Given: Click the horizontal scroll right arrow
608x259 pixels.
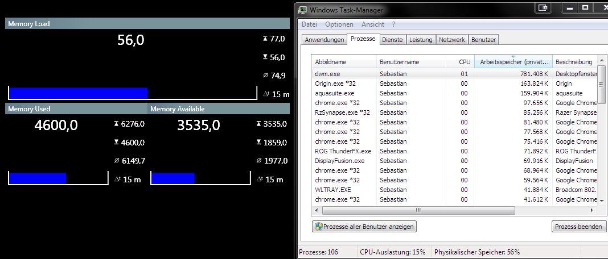Looking at the screenshot, I should coord(592,210).
